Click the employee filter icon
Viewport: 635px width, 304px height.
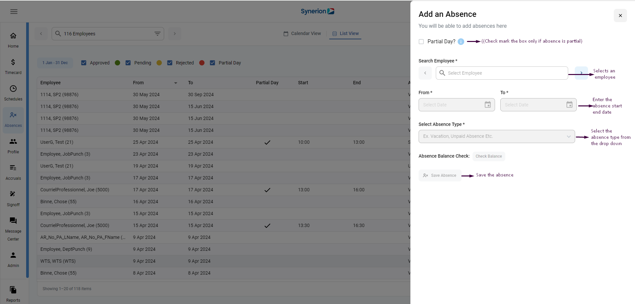(158, 34)
